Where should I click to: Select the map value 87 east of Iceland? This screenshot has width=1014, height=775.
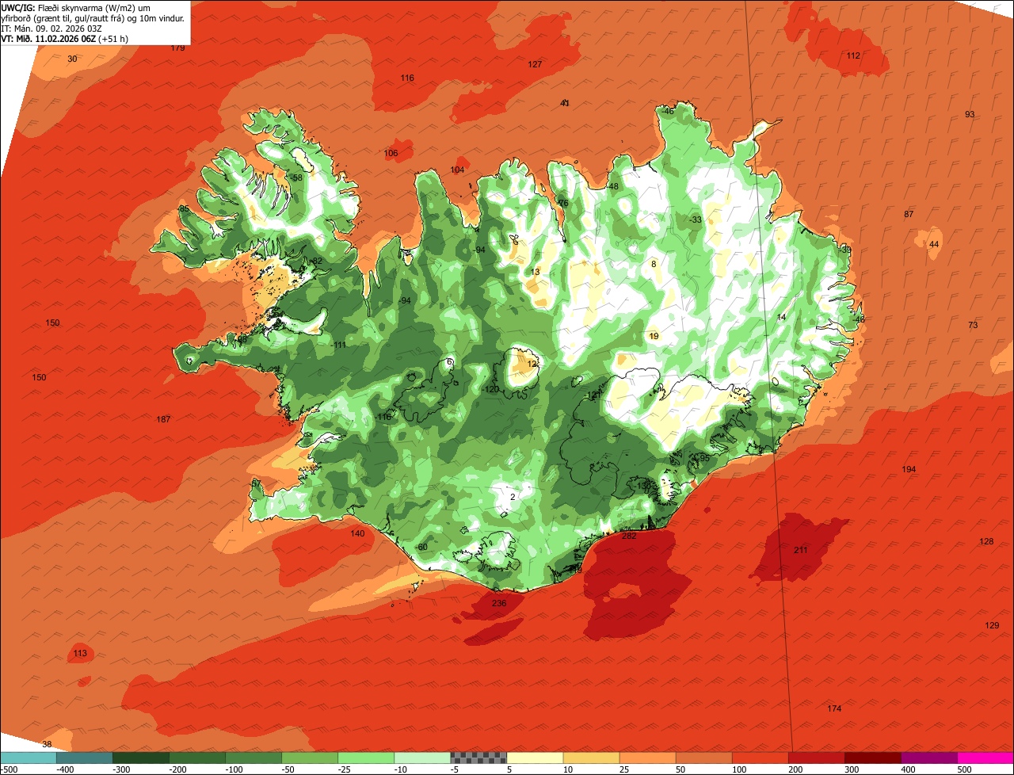909,214
